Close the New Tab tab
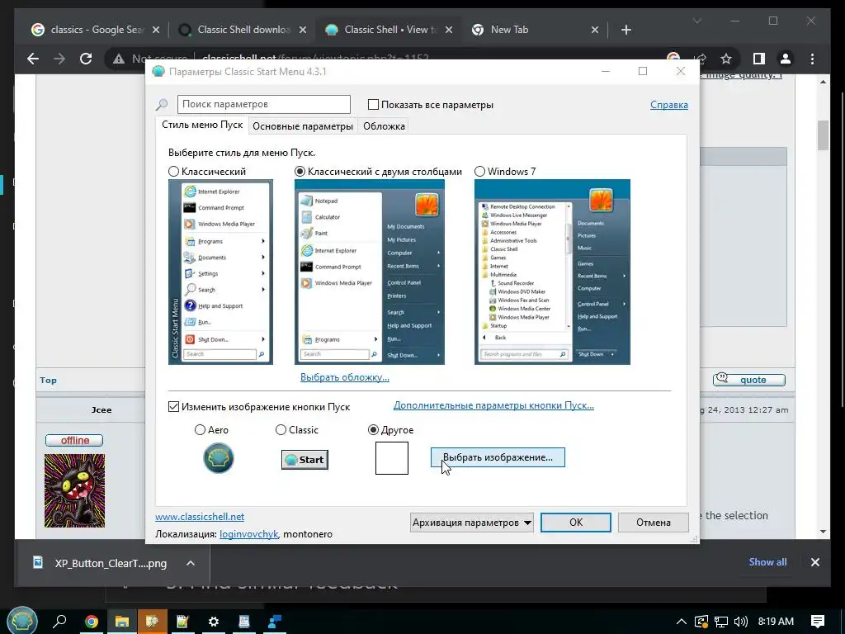This screenshot has width=845, height=634. [x=594, y=30]
